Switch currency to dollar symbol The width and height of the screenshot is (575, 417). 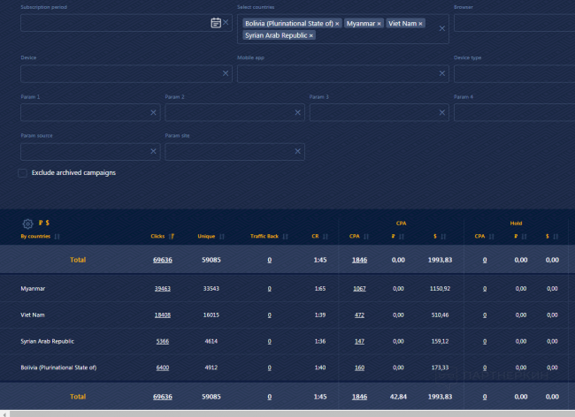(47, 224)
